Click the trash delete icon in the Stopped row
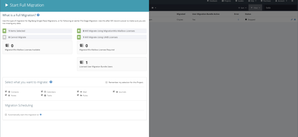 tap(295, 20)
